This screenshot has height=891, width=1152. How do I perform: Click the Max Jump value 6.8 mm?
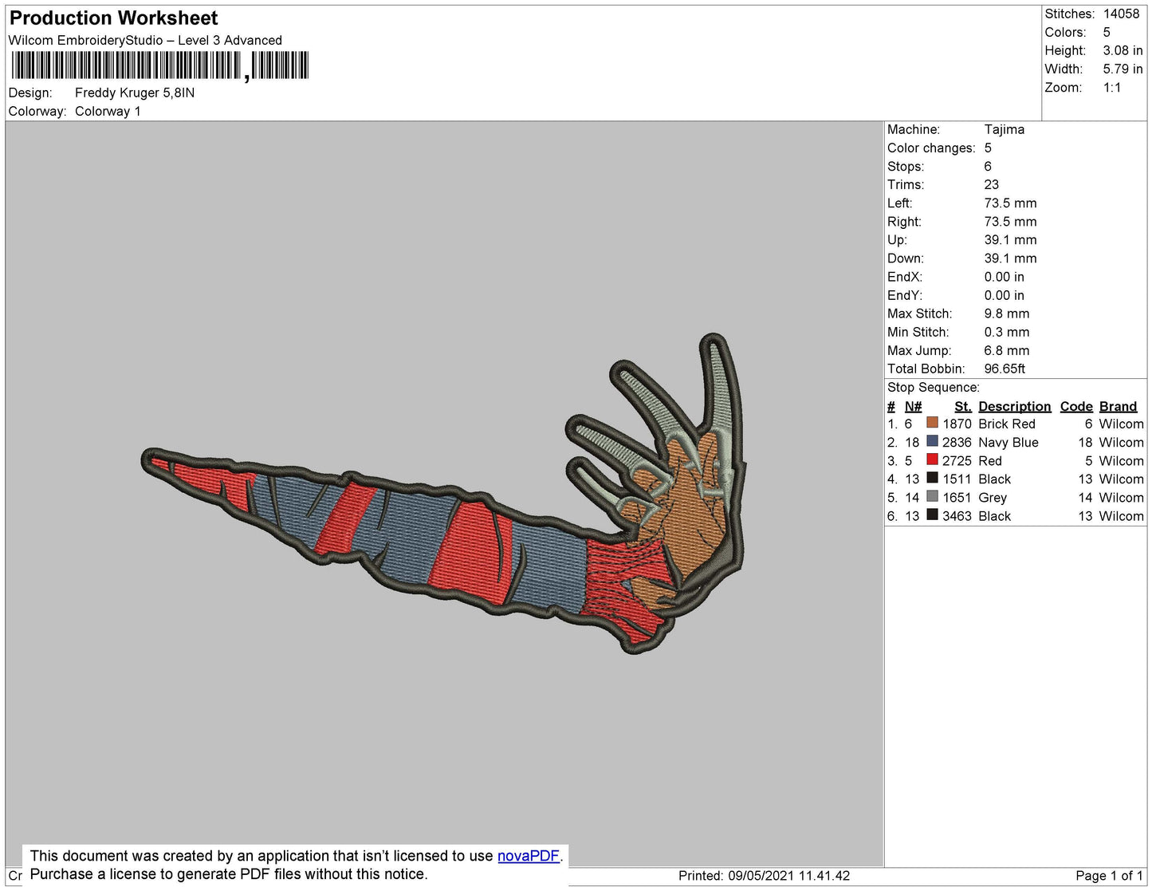[x=1007, y=350]
